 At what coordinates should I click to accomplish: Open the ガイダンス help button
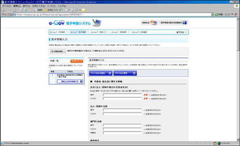[x=76, y=61]
